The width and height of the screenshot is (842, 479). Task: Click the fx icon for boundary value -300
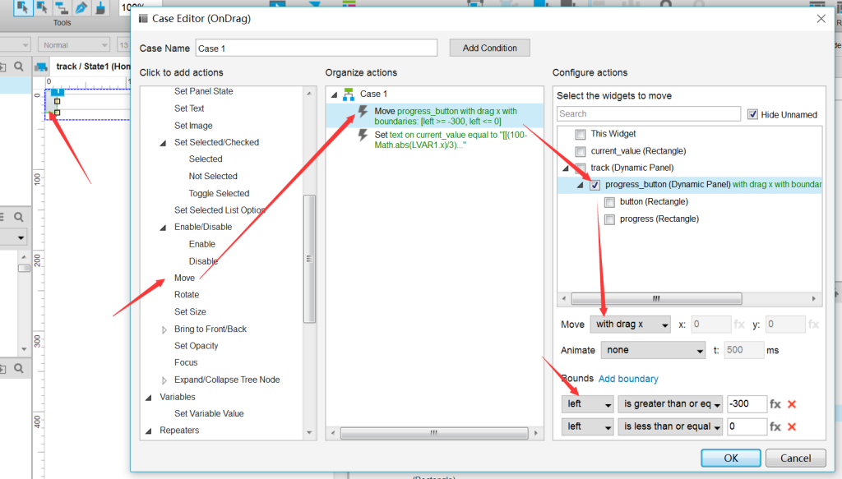coord(775,404)
